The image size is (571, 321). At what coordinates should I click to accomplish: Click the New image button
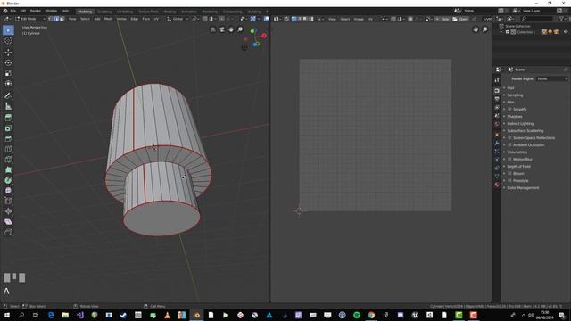click(443, 19)
